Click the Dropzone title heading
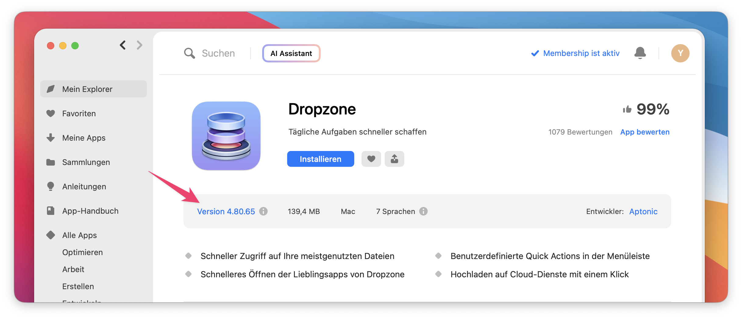The height and width of the screenshot is (319, 742). (x=322, y=109)
